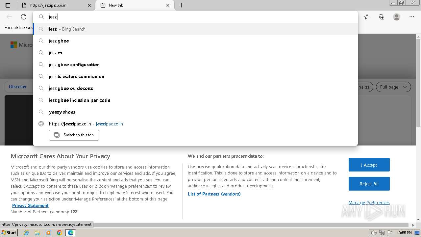The width and height of the screenshot is (421, 237).
Task: Close the New tab tab
Action: coord(168,5)
